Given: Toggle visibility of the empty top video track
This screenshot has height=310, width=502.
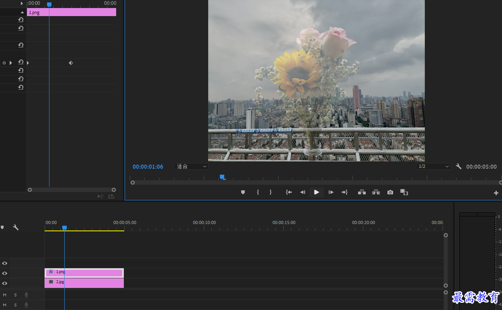Looking at the screenshot, I should pyautogui.click(x=5, y=263).
